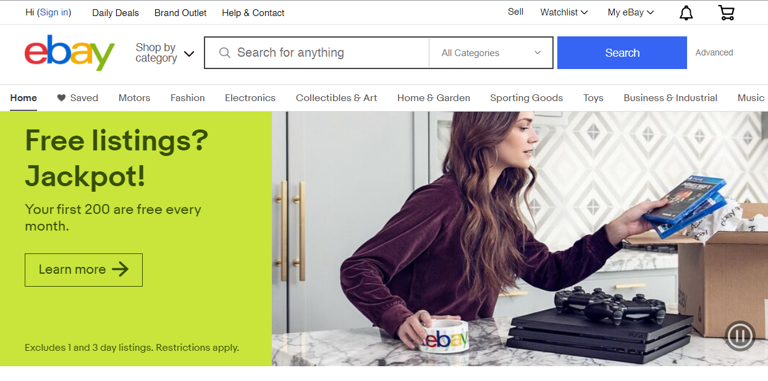Expand Shop by category menu

(165, 53)
